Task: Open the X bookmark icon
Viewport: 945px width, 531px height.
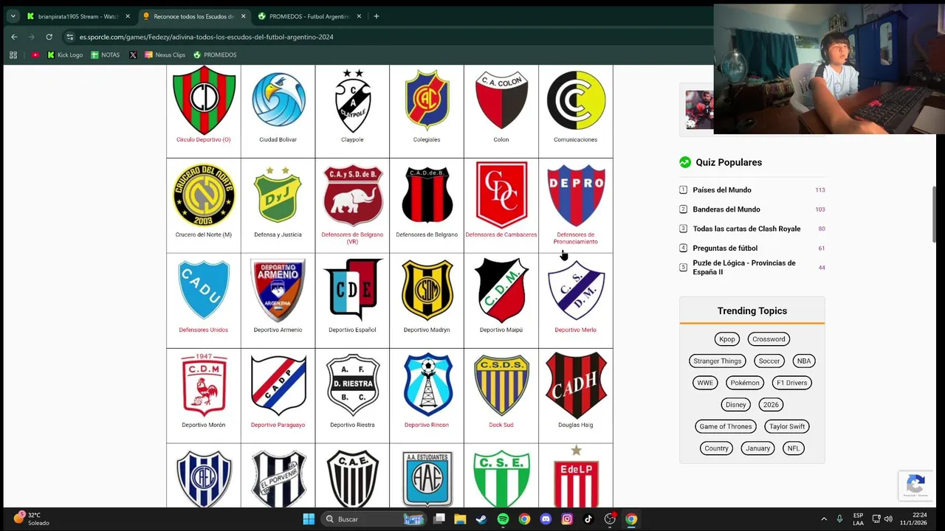Action: coord(133,55)
